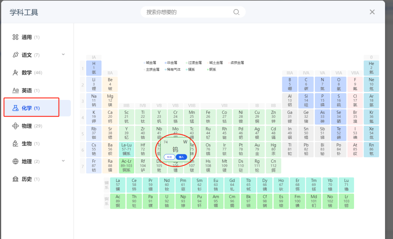
Task: Click the 预览 button on tungsten popup
Action: pyautogui.click(x=170, y=157)
